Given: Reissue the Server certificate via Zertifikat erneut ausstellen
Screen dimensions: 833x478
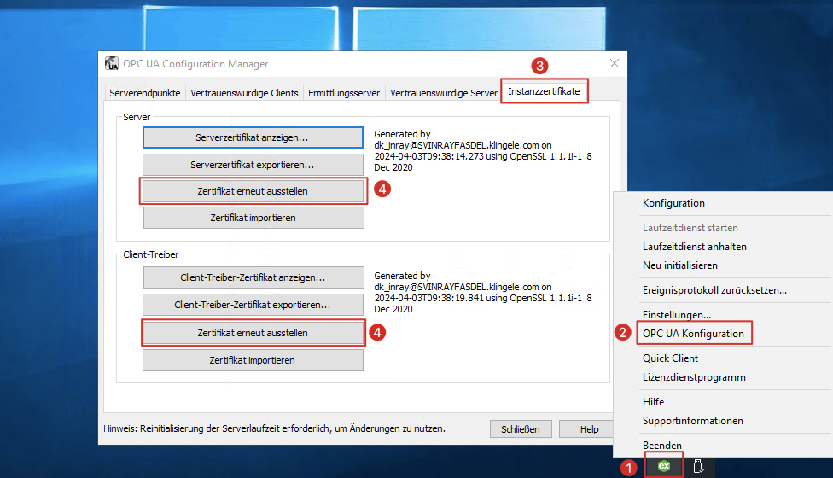Looking at the screenshot, I should [253, 191].
